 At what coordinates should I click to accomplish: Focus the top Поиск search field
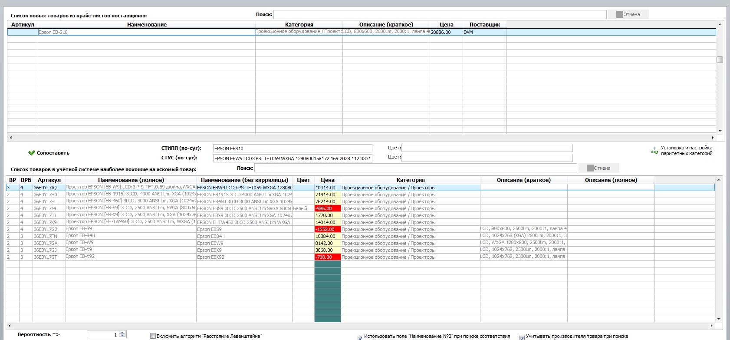(x=440, y=14)
